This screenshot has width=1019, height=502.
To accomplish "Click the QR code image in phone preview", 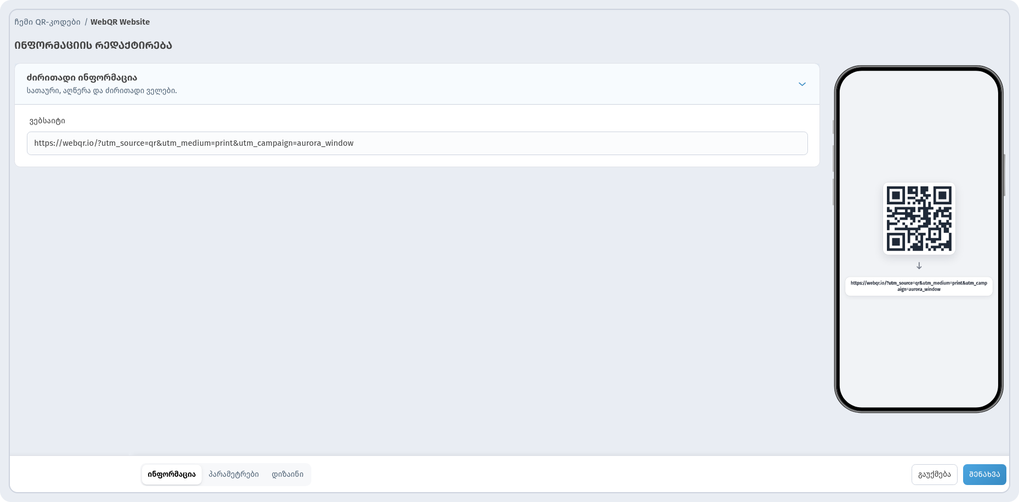I will 919,219.
